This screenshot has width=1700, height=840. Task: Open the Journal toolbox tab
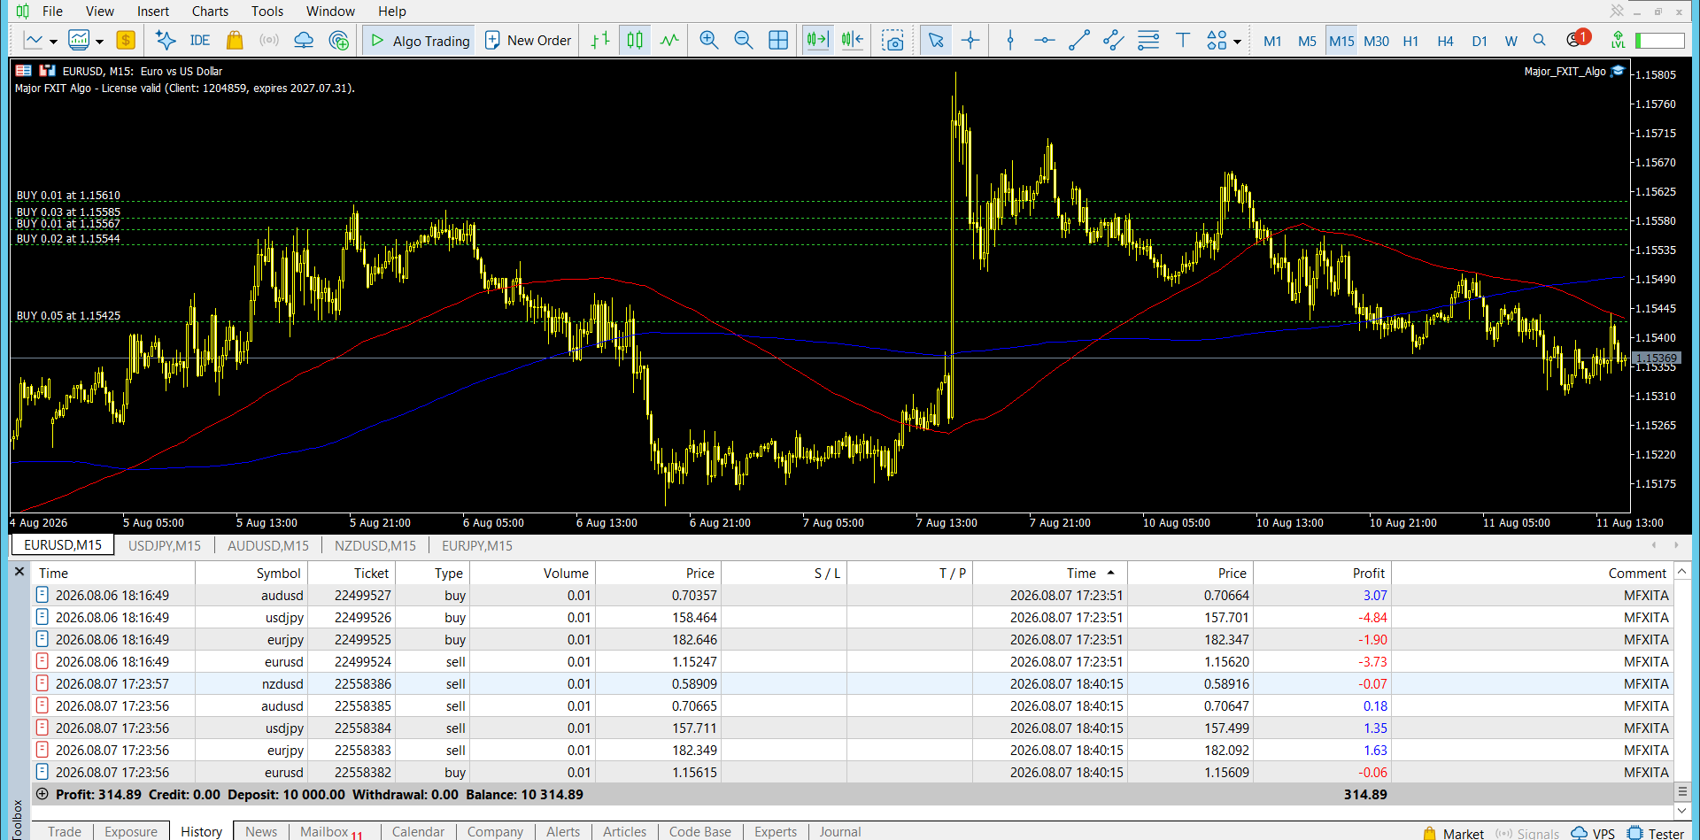[x=839, y=831]
